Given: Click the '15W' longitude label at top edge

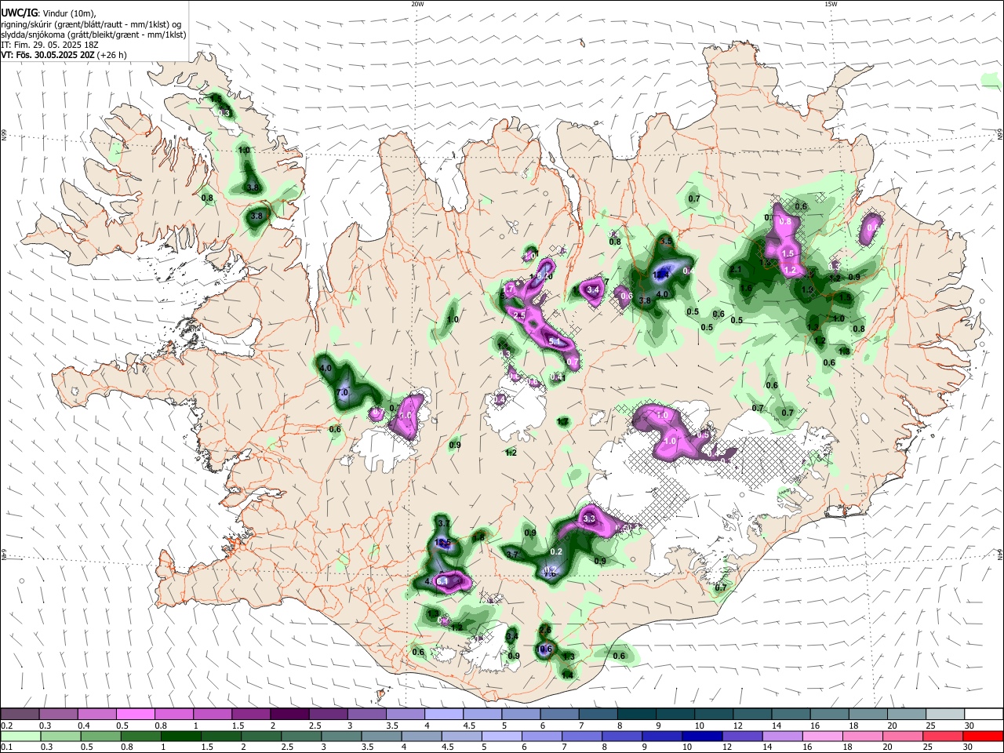Looking at the screenshot, I should (831, 4).
